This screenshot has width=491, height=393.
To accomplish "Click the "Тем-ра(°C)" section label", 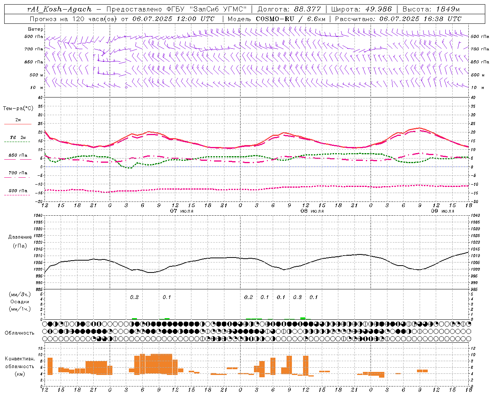I will 18,109.
